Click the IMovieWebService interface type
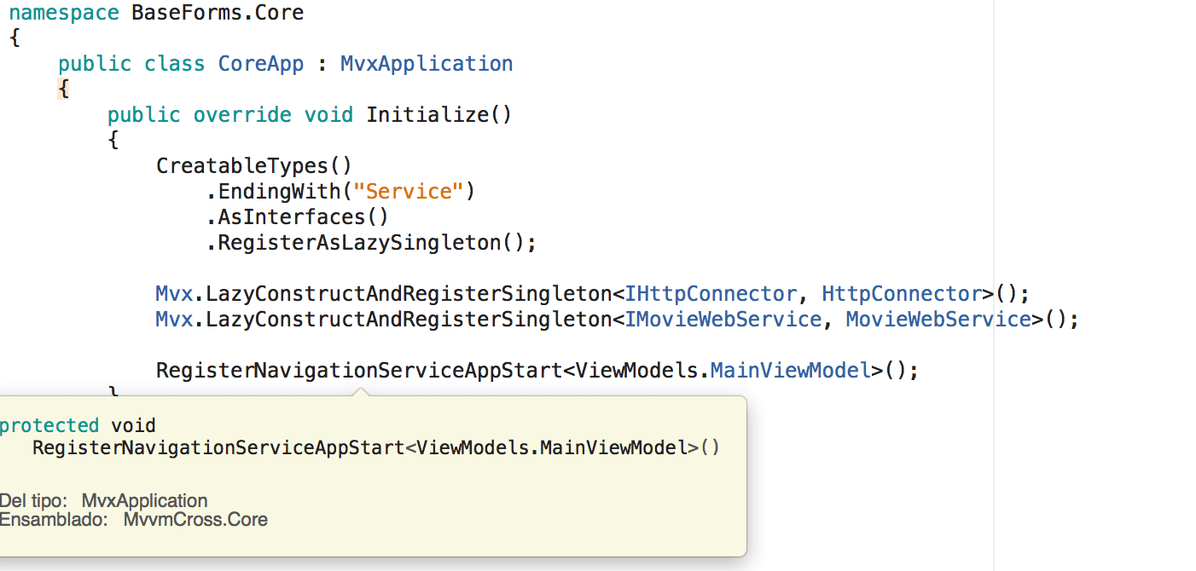1196x571 pixels. 723,320
